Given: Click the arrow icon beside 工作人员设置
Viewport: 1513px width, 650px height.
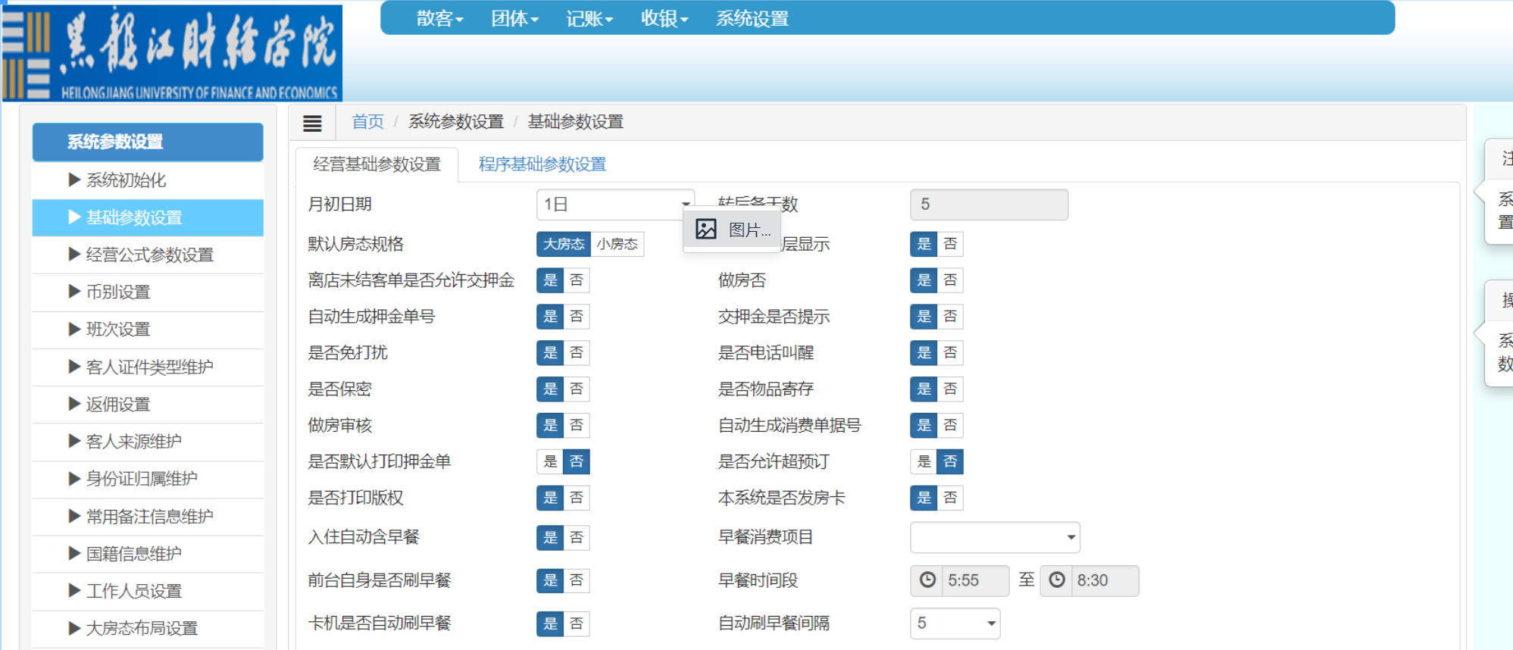Looking at the screenshot, I should (74, 591).
